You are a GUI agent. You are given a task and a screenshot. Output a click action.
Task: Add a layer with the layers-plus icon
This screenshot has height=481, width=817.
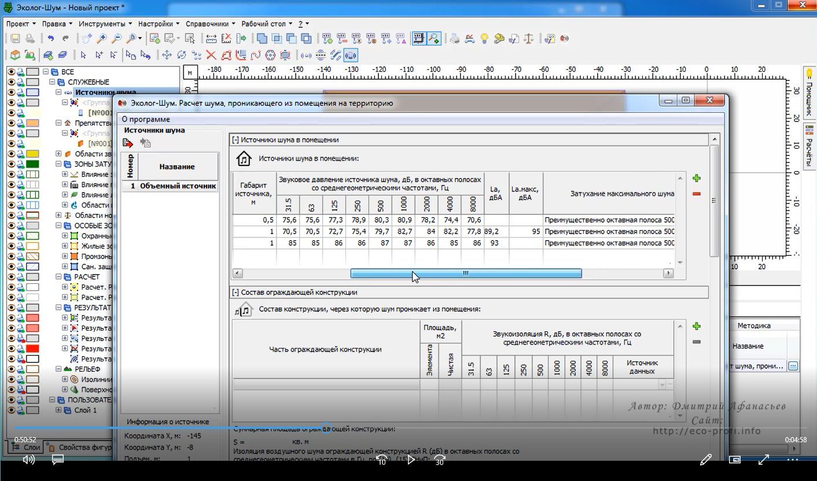click(49, 55)
